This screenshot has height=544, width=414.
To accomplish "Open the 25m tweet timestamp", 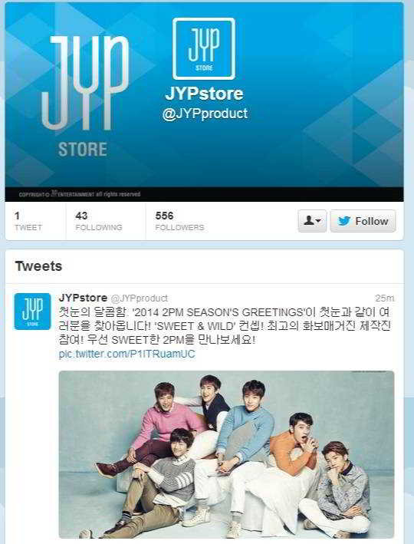I will point(385,298).
